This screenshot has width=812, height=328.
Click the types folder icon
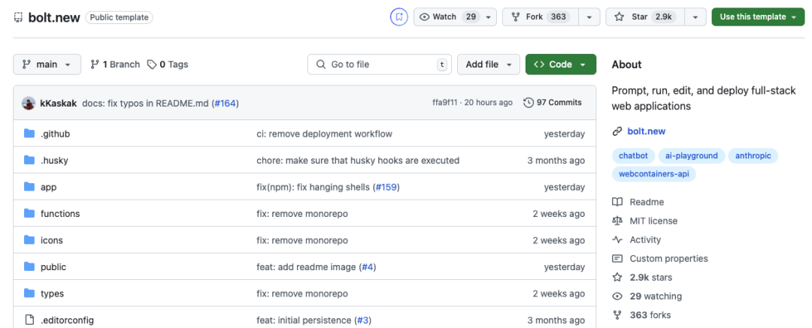29,294
